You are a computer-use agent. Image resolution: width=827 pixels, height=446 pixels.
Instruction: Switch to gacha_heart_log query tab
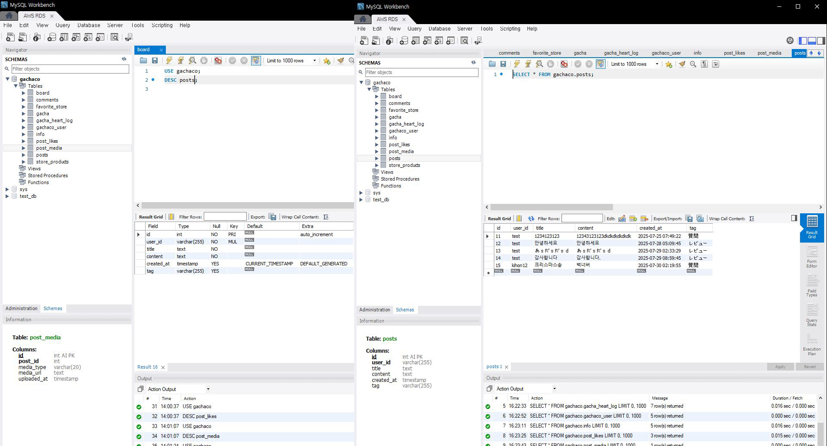(621, 53)
